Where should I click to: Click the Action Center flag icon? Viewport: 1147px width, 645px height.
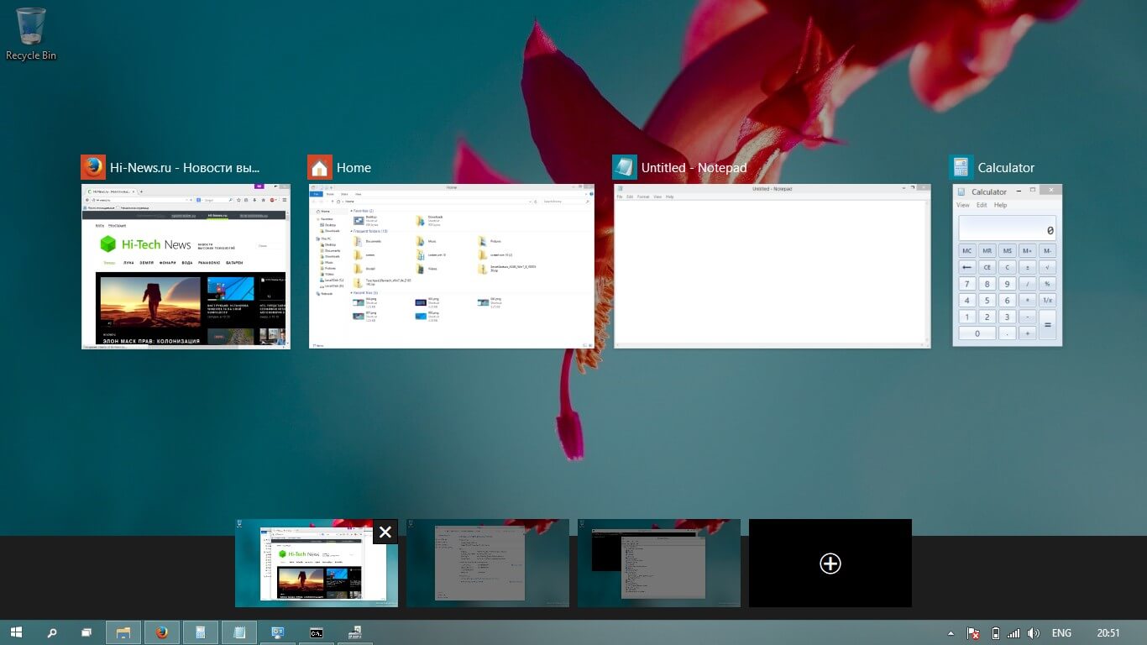(x=974, y=633)
